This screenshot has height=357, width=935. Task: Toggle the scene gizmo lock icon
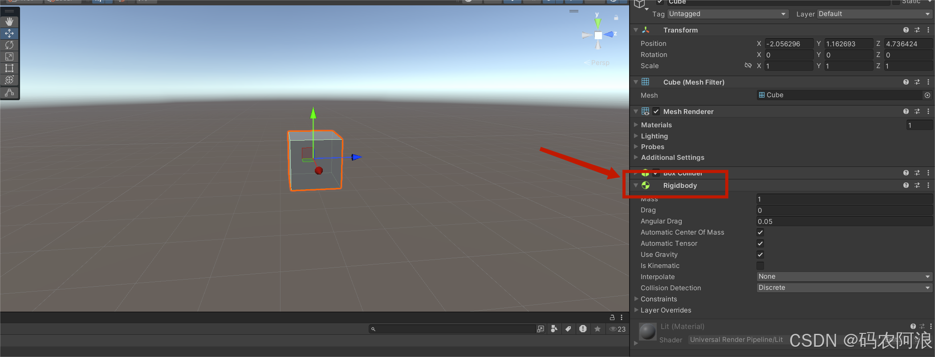pos(616,18)
